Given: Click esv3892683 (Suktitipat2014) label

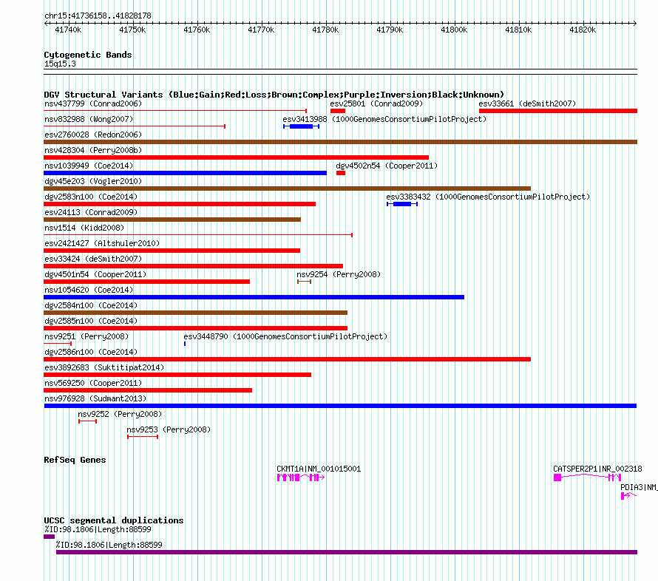Looking at the screenshot, I should coord(104,367).
